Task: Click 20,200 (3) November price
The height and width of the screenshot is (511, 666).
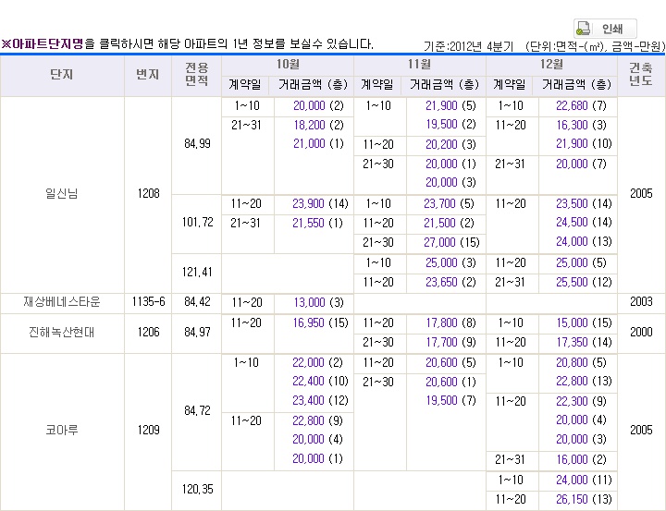Action: tap(450, 145)
